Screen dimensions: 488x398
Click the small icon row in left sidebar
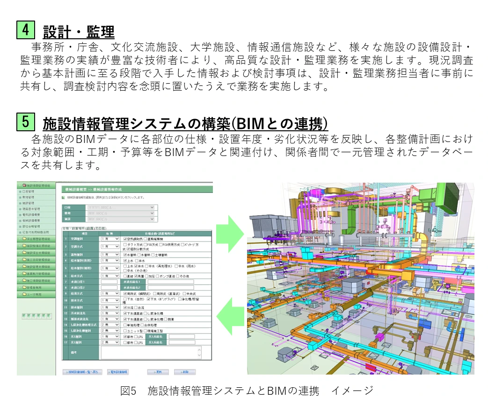click(36, 316)
